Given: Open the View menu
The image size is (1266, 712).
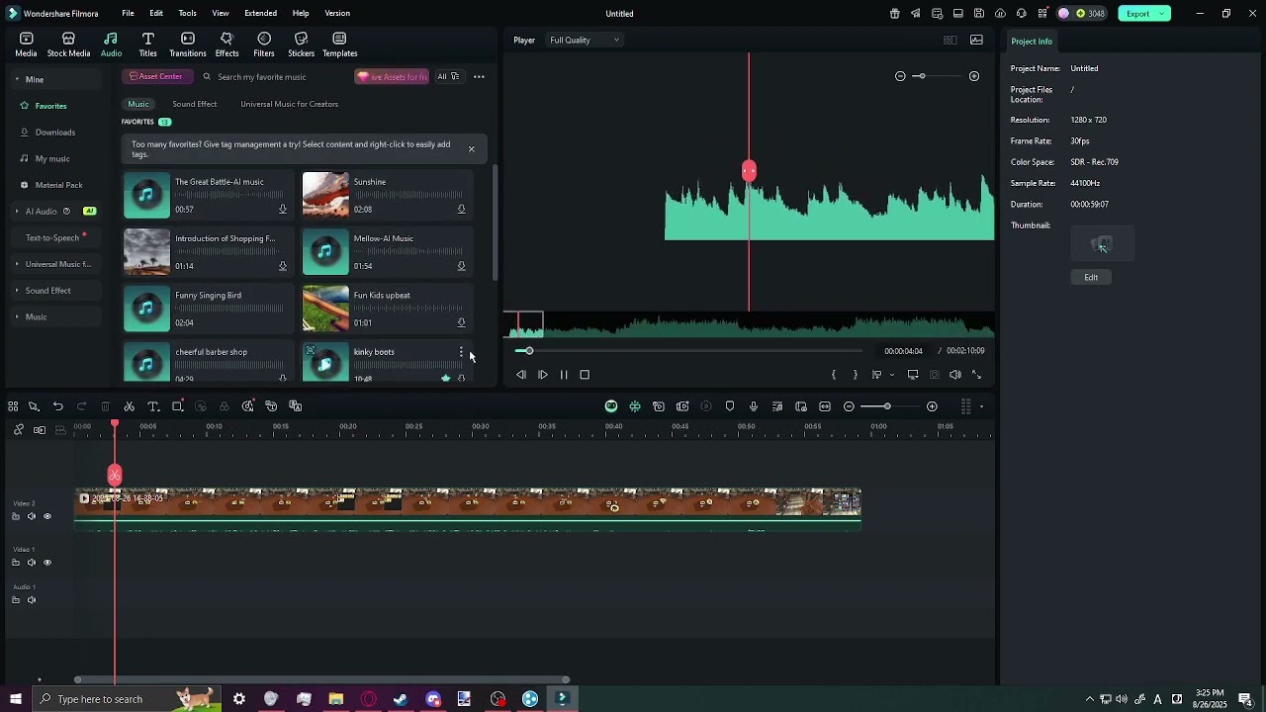Looking at the screenshot, I should [x=221, y=14].
